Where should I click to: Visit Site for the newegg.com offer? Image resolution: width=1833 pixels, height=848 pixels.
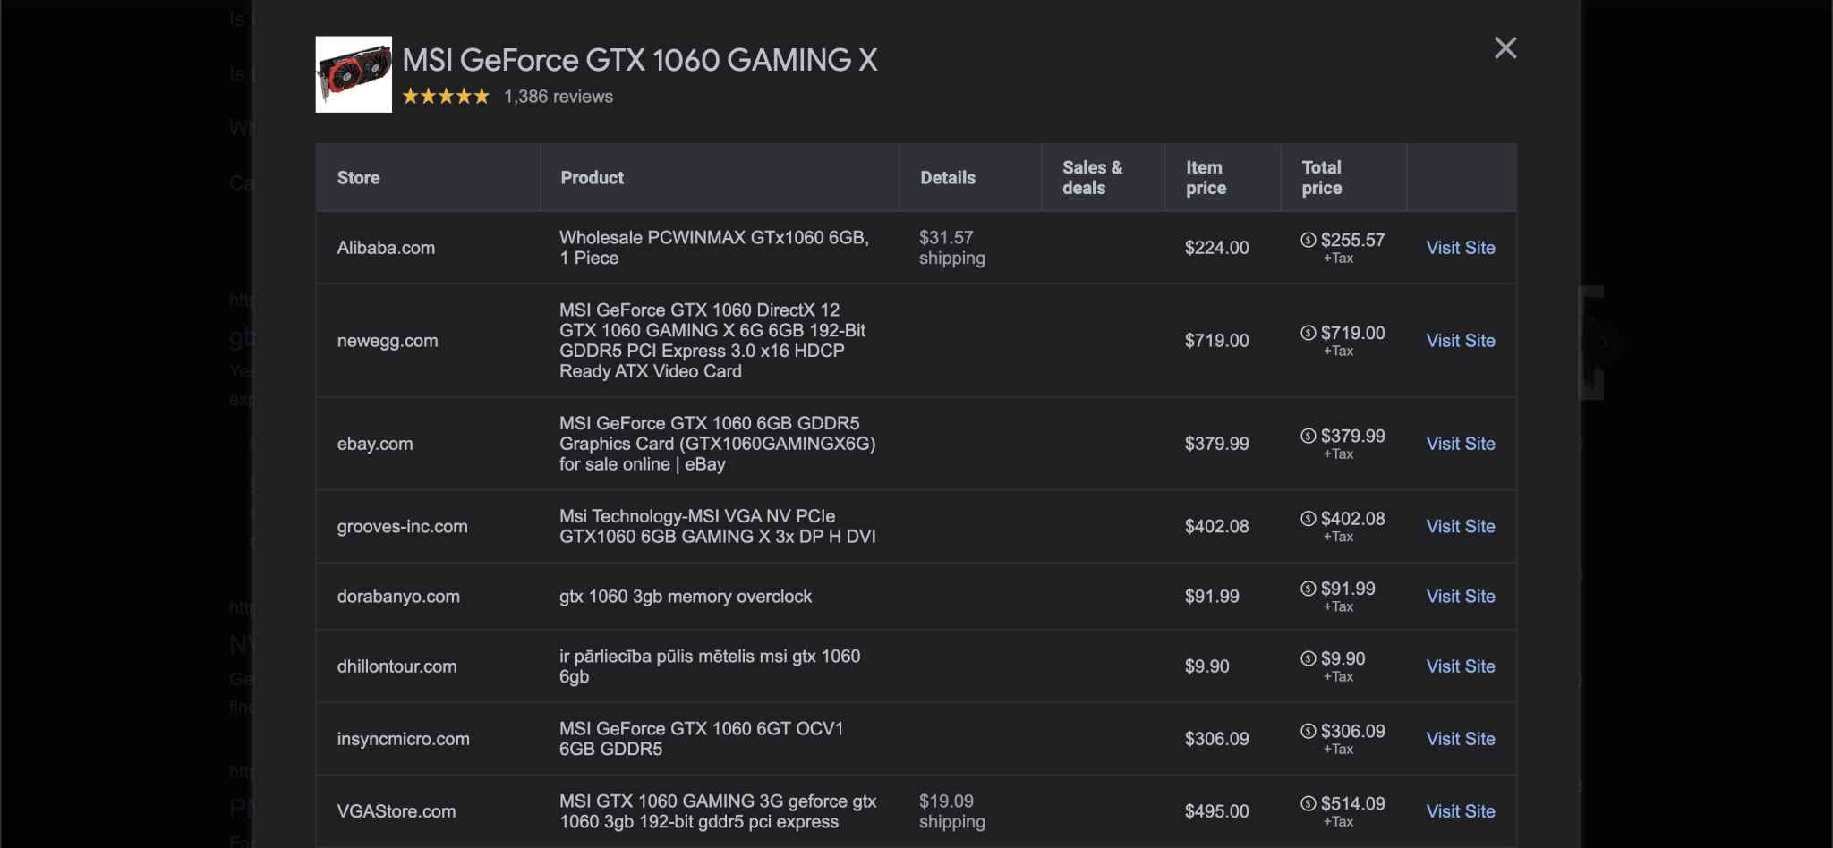click(x=1460, y=341)
